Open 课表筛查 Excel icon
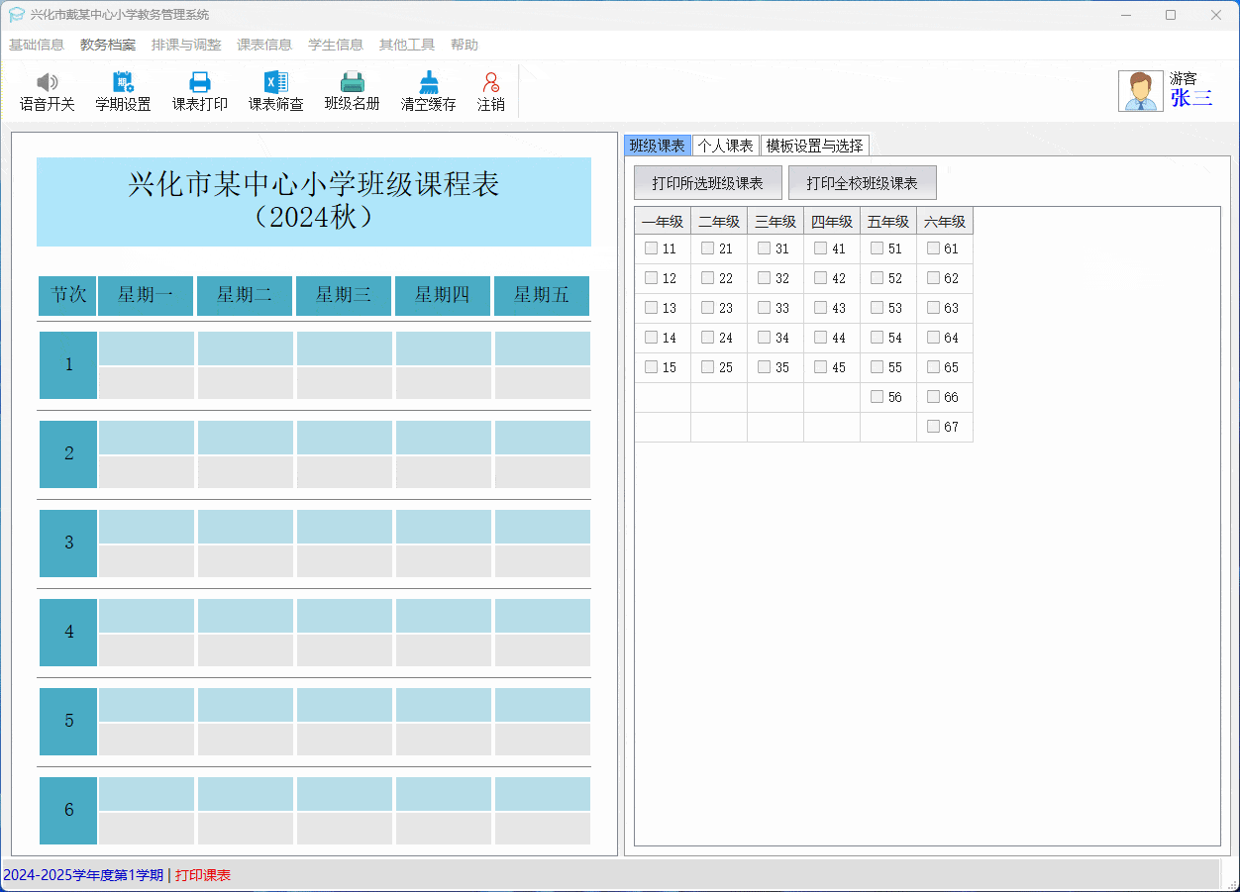 (275, 83)
